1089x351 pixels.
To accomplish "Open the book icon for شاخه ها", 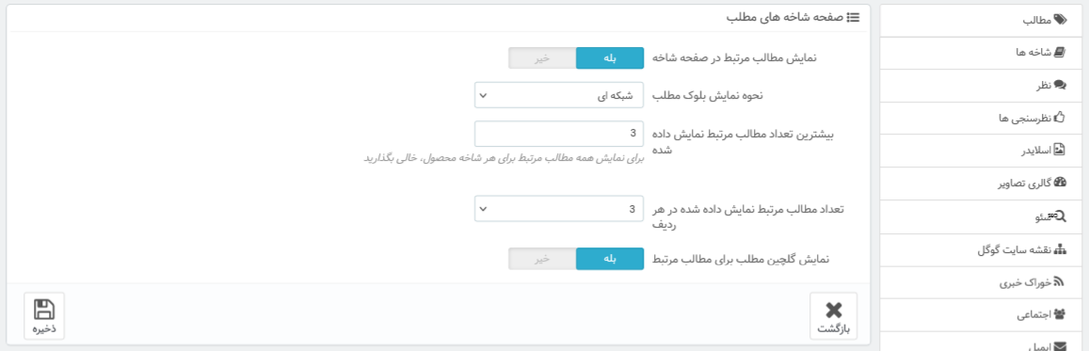I will click(x=1060, y=52).
